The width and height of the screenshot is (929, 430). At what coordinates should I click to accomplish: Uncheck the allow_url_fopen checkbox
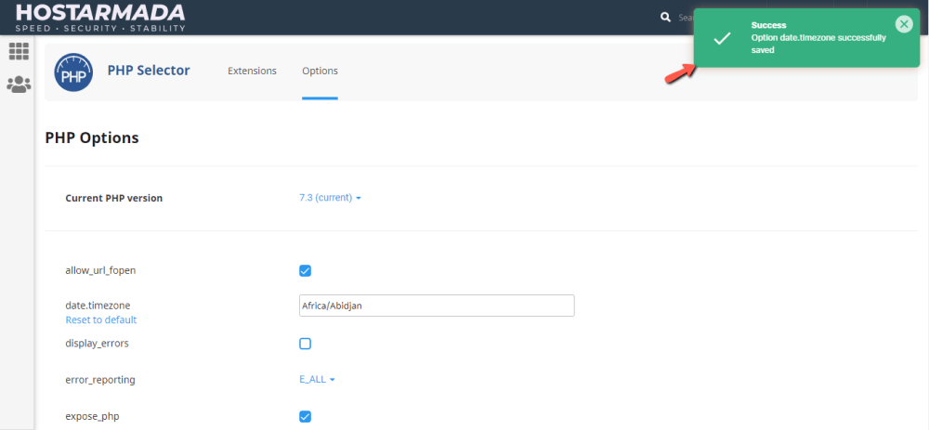(x=305, y=271)
